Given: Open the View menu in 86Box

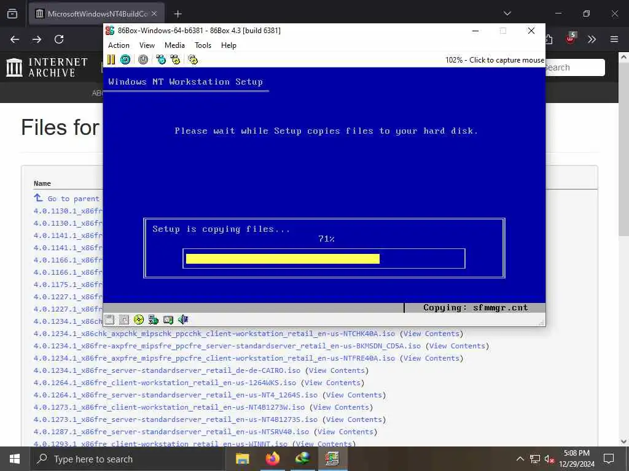Looking at the screenshot, I should point(147,45).
